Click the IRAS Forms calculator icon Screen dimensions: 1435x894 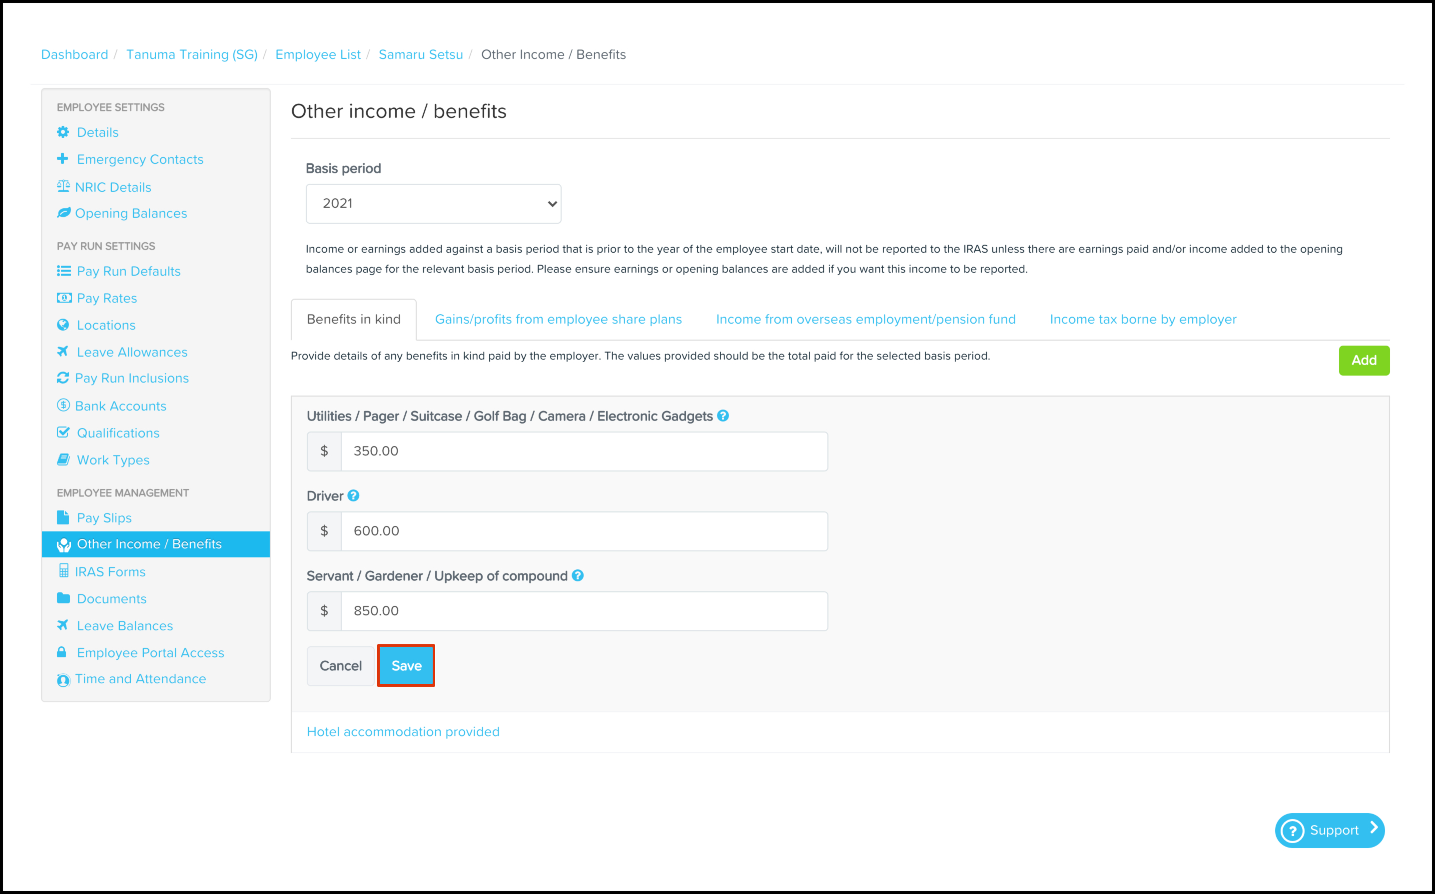(x=63, y=570)
